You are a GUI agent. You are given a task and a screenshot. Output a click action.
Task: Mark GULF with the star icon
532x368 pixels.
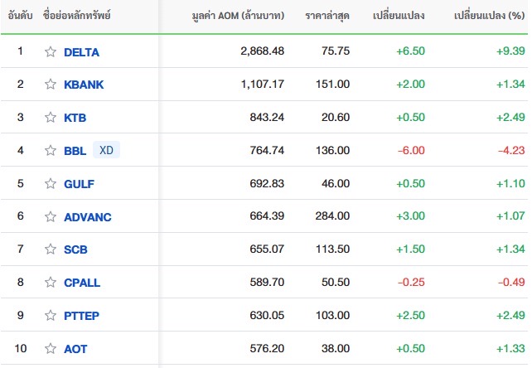pos(51,183)
